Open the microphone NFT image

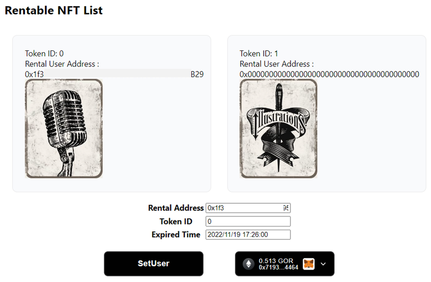point(64,128)
